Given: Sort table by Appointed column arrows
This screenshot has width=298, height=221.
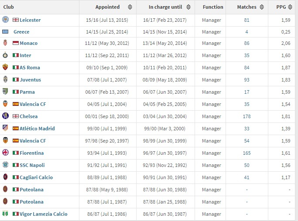Looking at the screenshot, I should click(130, 7).
